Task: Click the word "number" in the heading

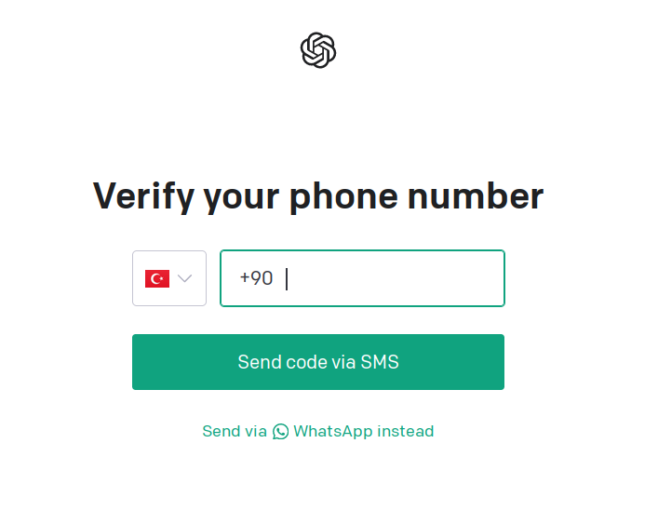Action: [x=476, y=196]
